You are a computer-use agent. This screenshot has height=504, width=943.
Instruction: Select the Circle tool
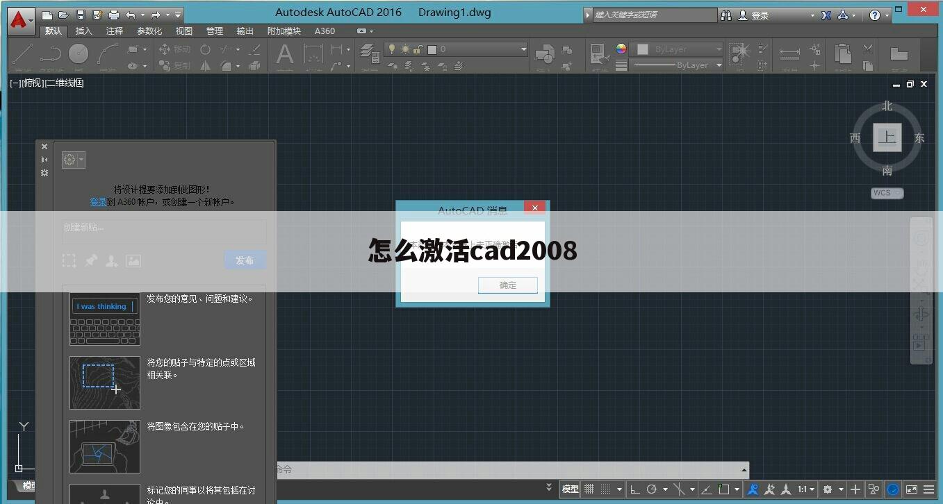click(79, 54)
